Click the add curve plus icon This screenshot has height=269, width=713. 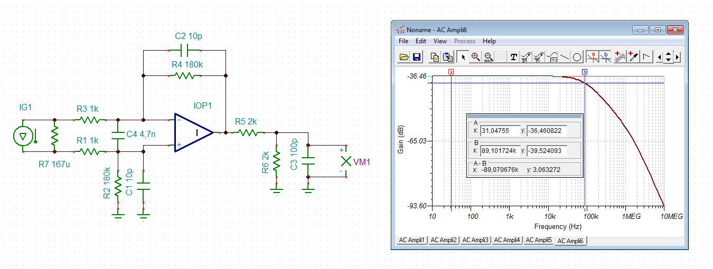[620, 57]
